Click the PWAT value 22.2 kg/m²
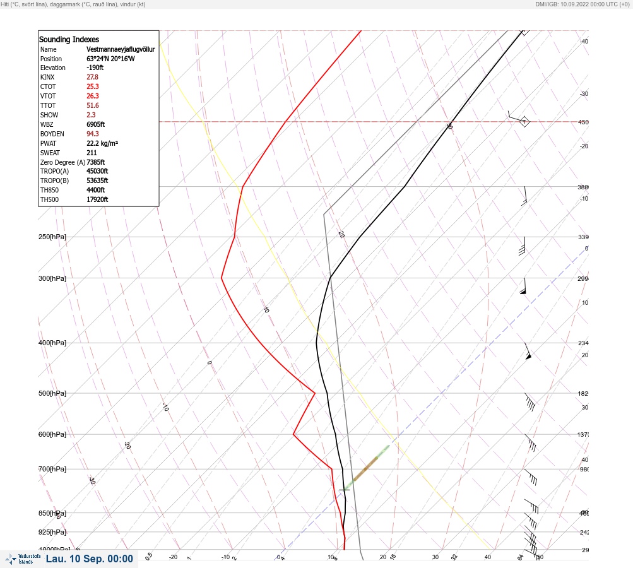633x568 pixels. [102, 143]
